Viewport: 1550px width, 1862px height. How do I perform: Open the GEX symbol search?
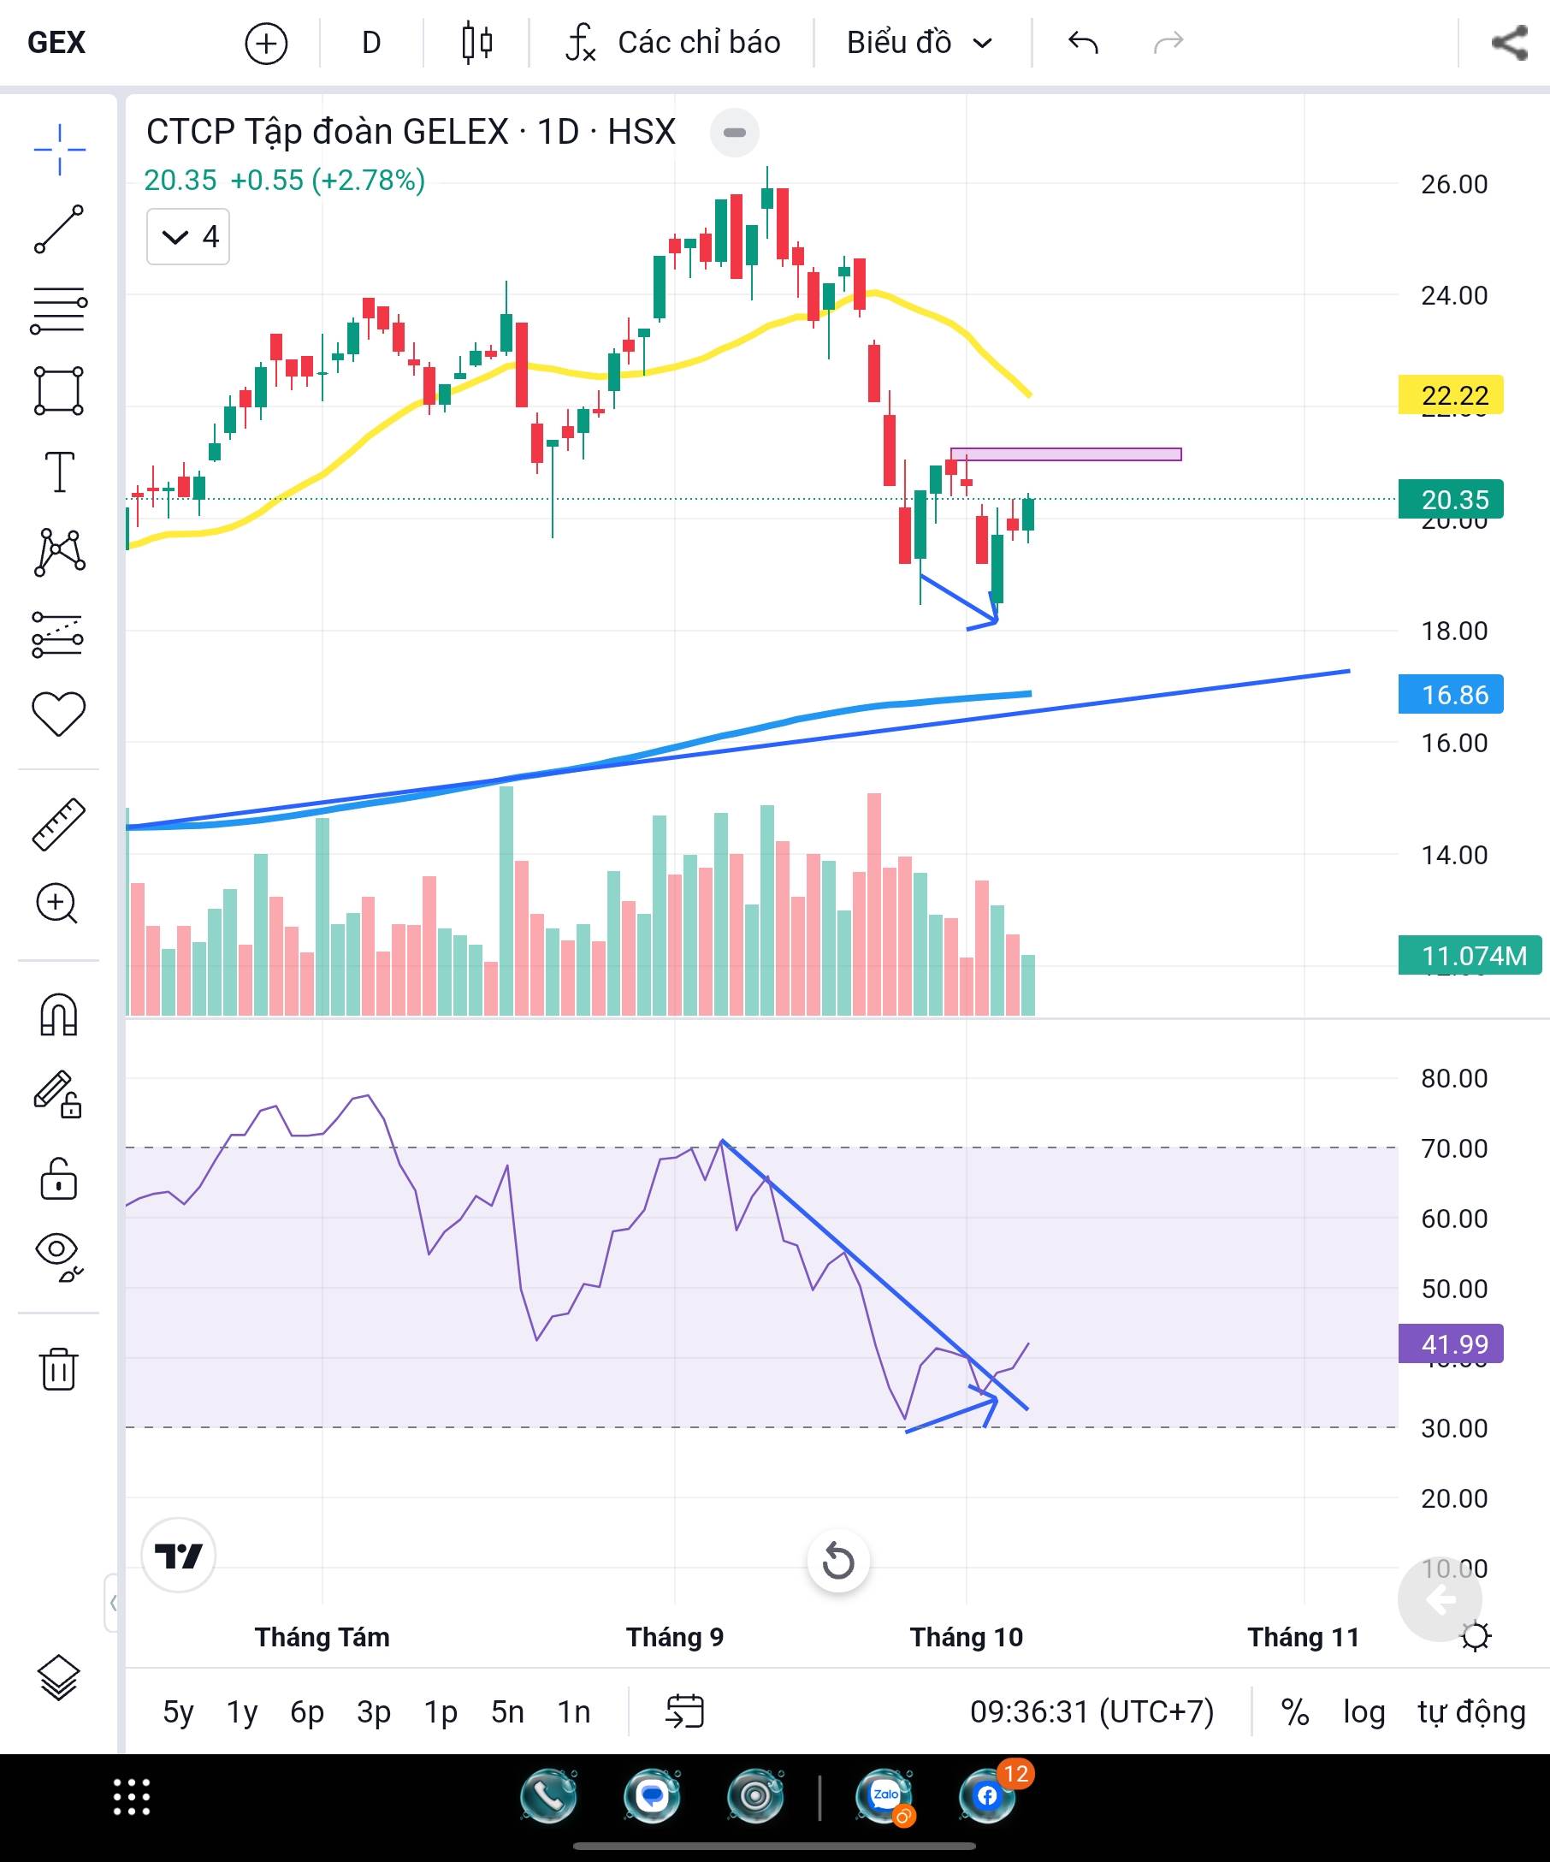56,43
